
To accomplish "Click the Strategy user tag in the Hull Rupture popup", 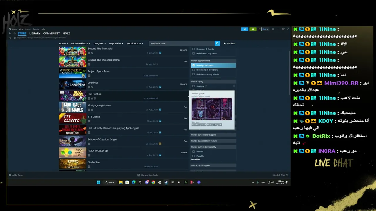I will coord(210,125).
